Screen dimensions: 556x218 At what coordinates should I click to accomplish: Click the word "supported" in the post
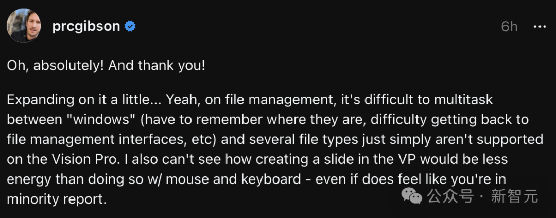click(508, 140)
